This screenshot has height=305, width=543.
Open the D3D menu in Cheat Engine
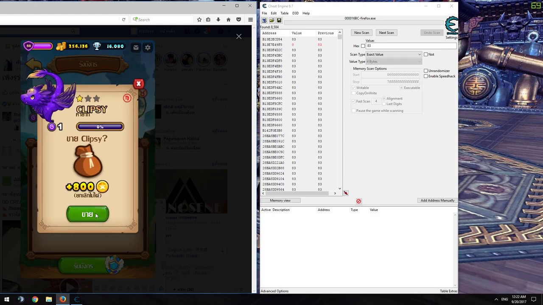(295, 13)
